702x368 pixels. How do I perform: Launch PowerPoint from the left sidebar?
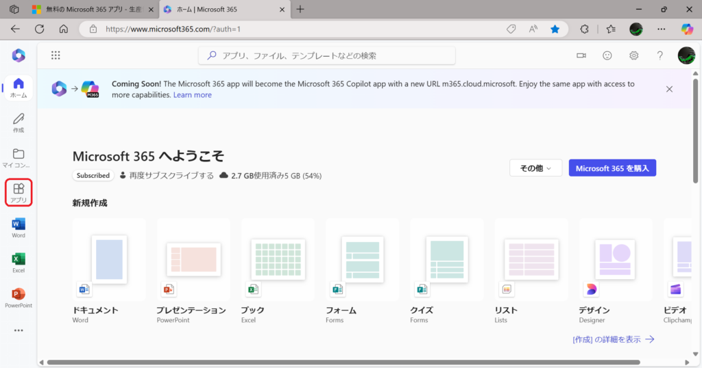click(19, 298)
